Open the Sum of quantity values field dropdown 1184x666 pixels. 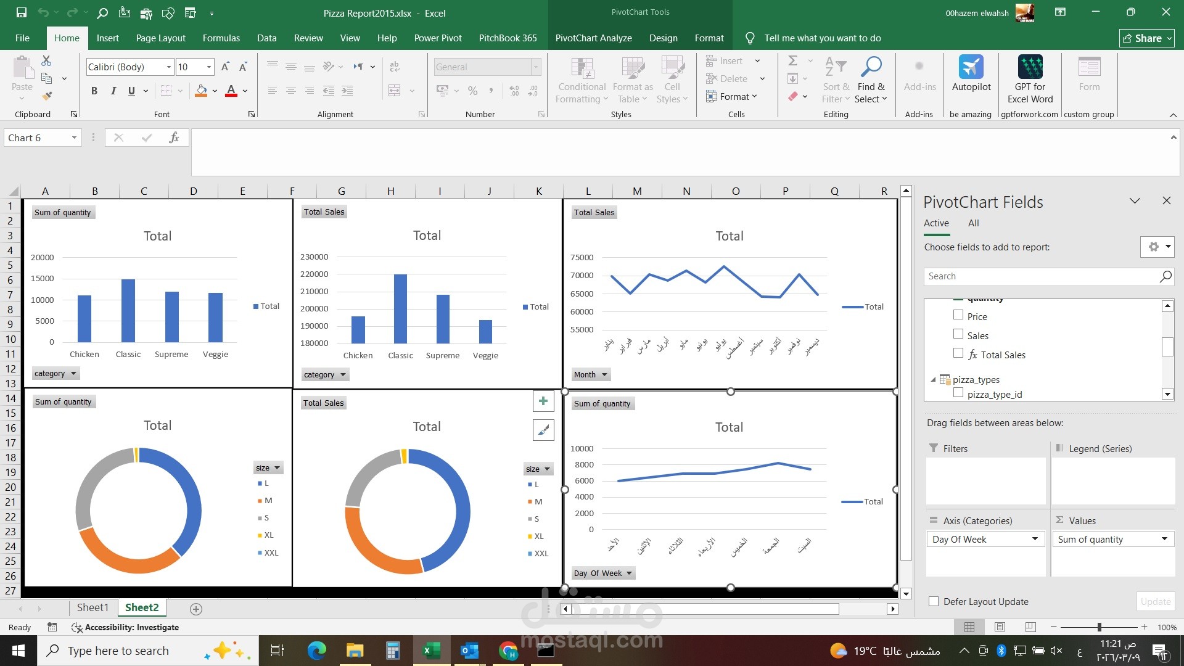(x=1164, y=539)
